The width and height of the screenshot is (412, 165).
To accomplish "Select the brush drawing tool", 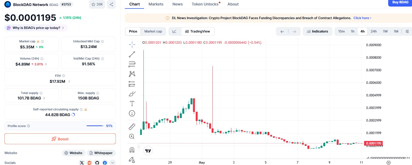I will click(132, 94).
